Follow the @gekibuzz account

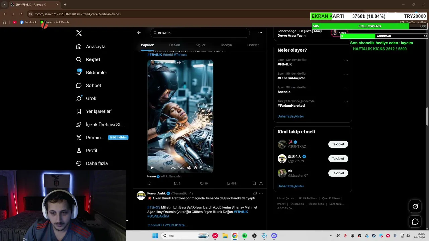(338, 159)
